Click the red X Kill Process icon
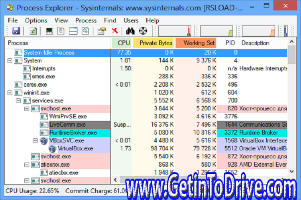 (x=115, y=30)
